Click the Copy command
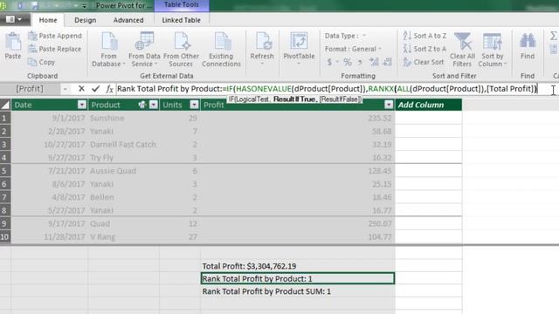Image resolution: width=559 pixels, height=314 pixels. coord(41,62)
